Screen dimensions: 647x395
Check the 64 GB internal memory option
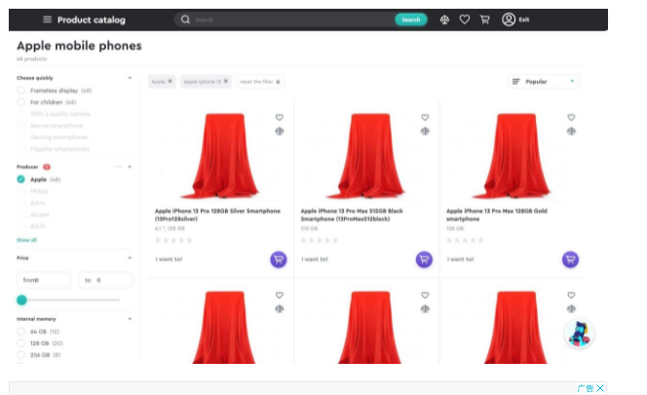coord(21,331)
